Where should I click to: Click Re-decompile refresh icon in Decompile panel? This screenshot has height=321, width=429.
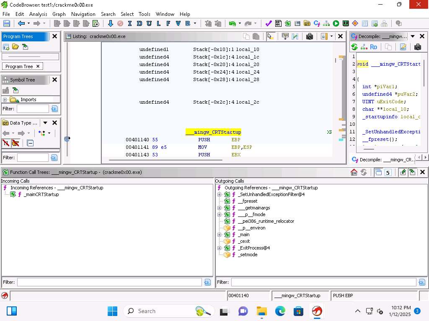[x=355, y=47]
